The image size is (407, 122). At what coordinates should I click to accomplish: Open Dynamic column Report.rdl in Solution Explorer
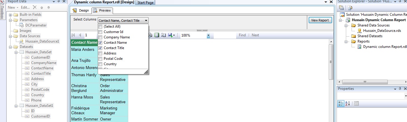[x=382, y=47]
